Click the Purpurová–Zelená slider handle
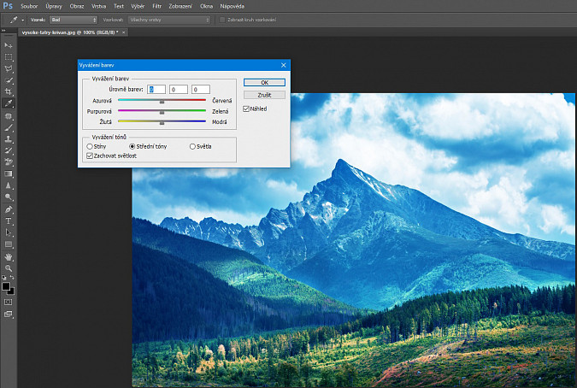Image resolution: width=577 pixels, height=388 pixels. click(x=162, y=112)
